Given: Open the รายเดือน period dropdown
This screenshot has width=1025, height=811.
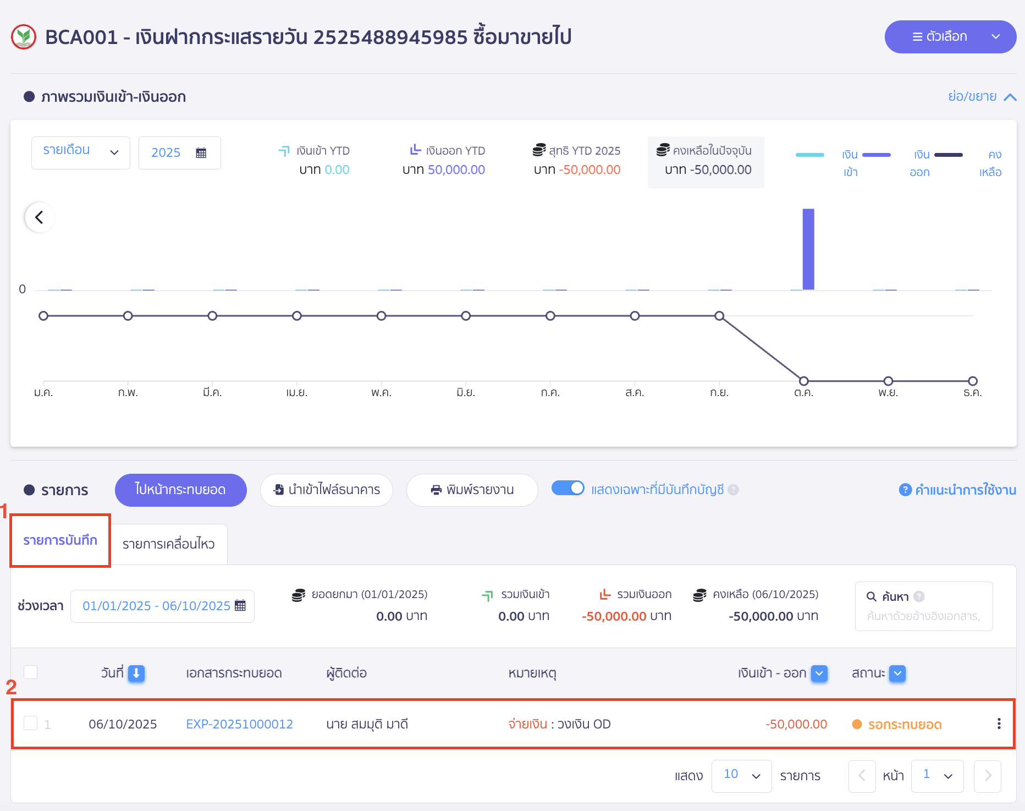Looking at the screenshot, I should 80,152.
